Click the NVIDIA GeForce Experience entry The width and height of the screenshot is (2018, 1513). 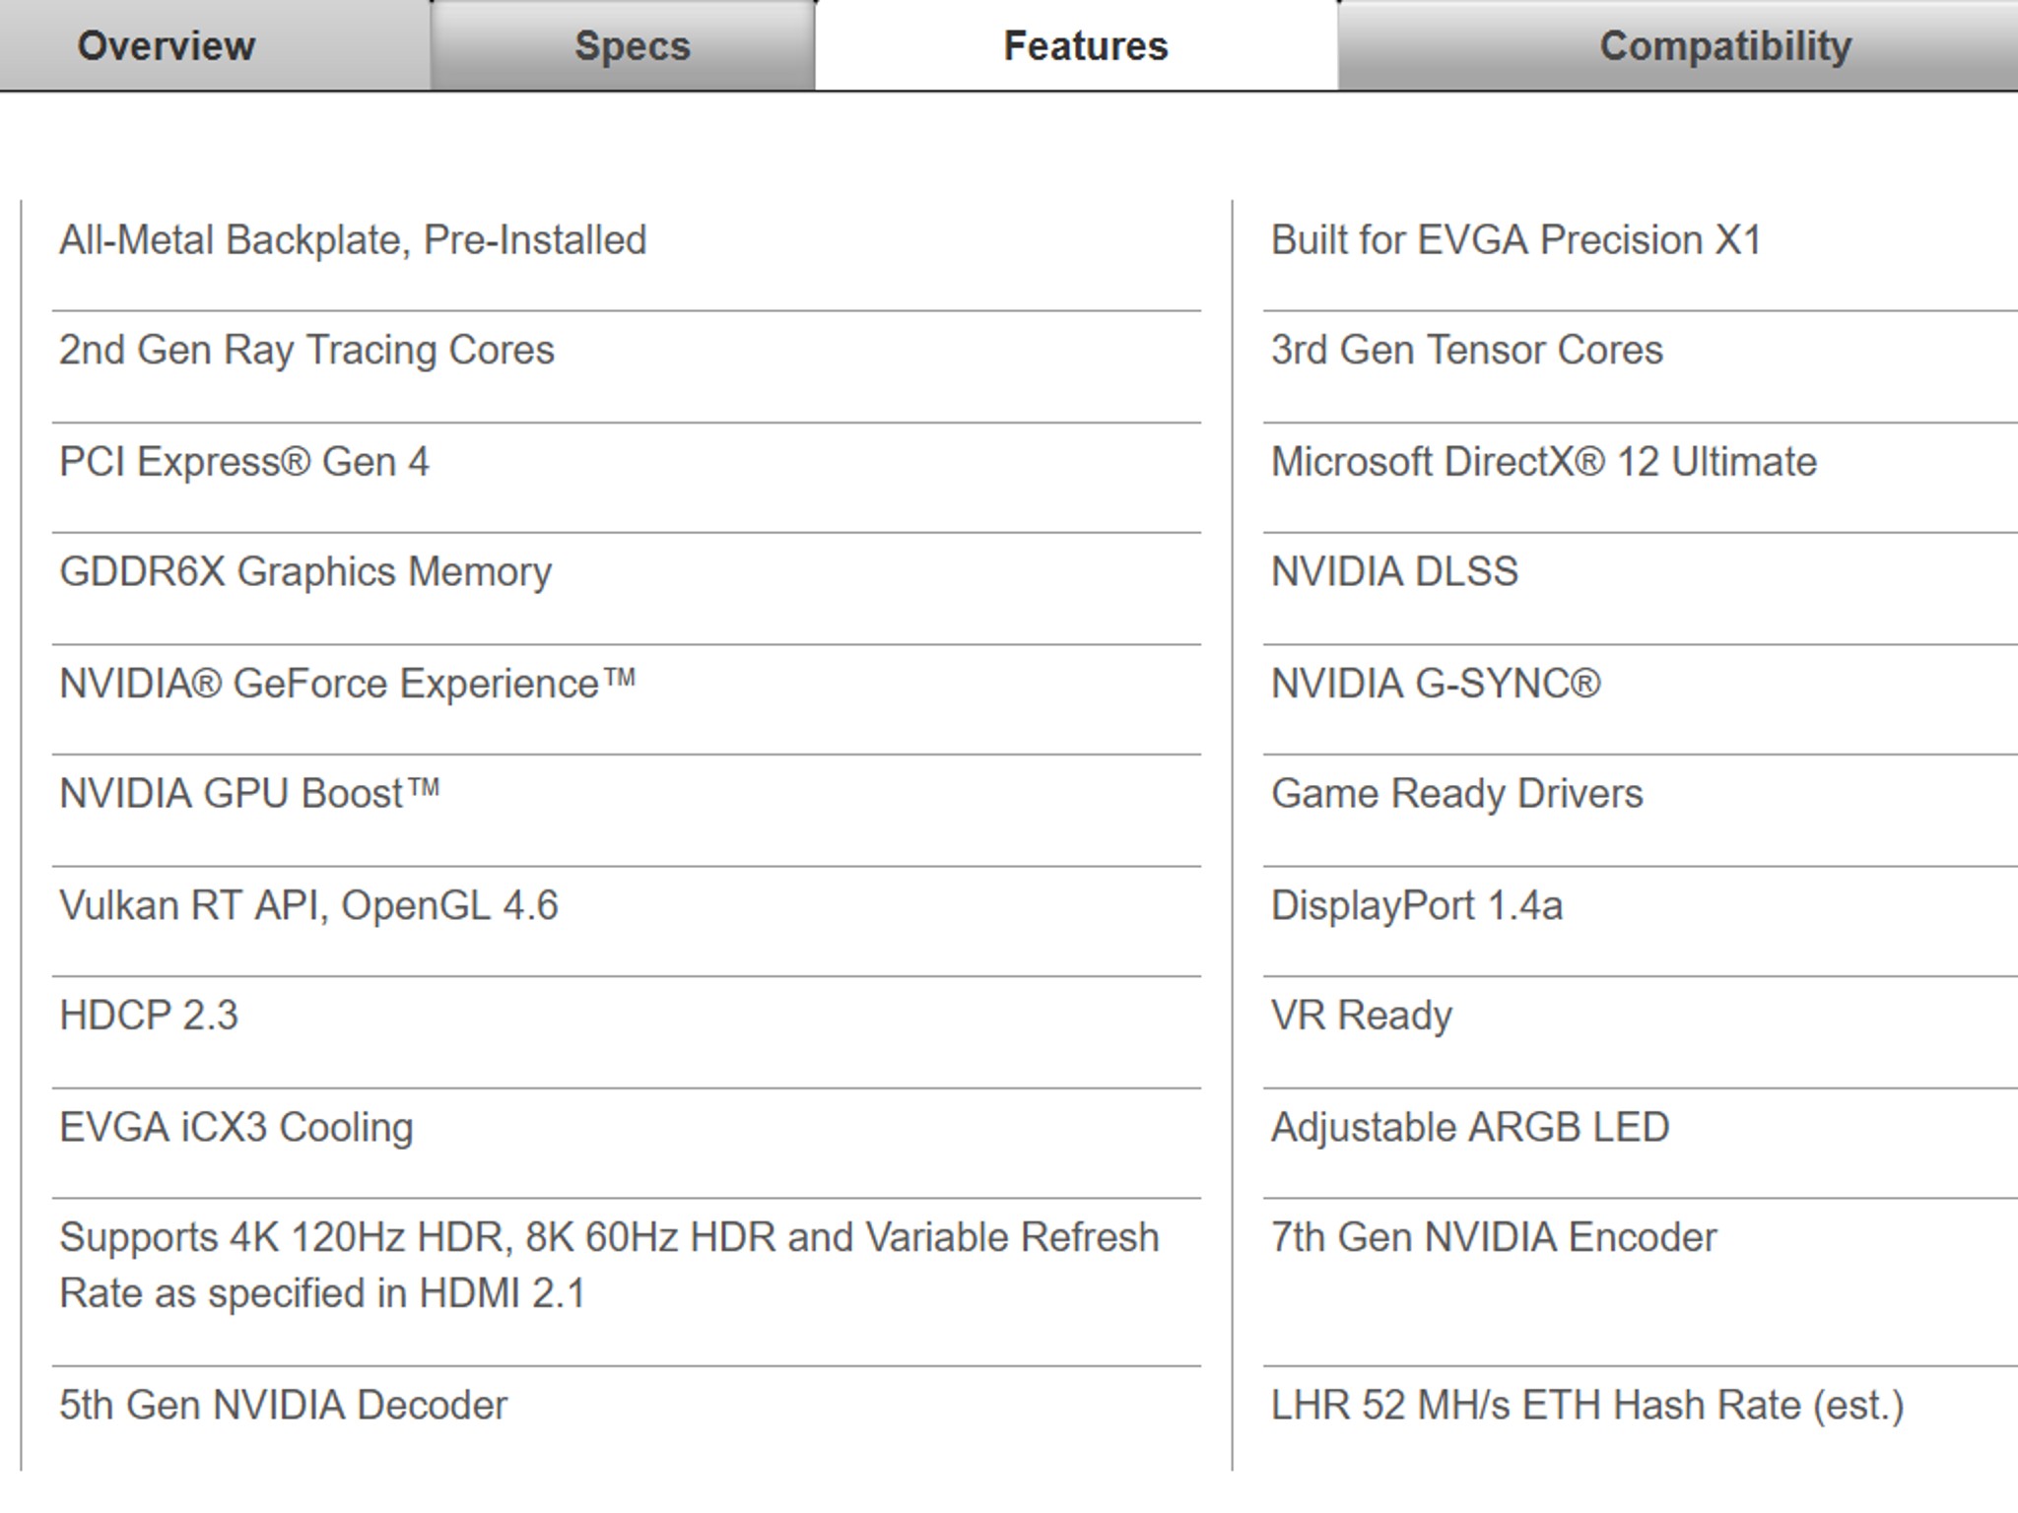tap(347, 684)
